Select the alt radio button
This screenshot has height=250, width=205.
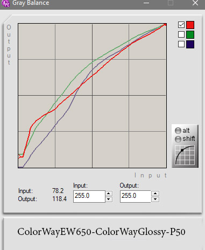pyautogui.click(x=178, y=131)
